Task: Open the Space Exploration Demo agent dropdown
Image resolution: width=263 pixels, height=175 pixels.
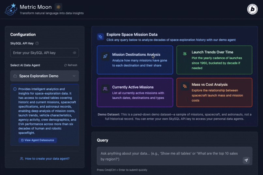Action: pos(44,76)
